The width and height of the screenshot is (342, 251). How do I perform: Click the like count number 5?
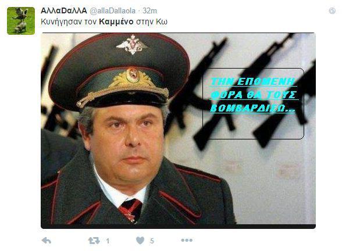pos(152,241)
